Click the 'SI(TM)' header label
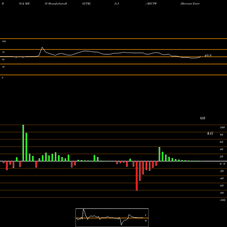 point(86,4)
